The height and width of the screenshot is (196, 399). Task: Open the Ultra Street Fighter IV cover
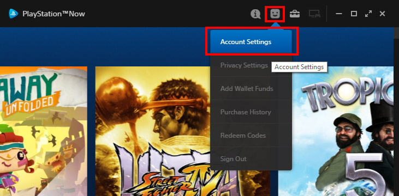point(153,131)
